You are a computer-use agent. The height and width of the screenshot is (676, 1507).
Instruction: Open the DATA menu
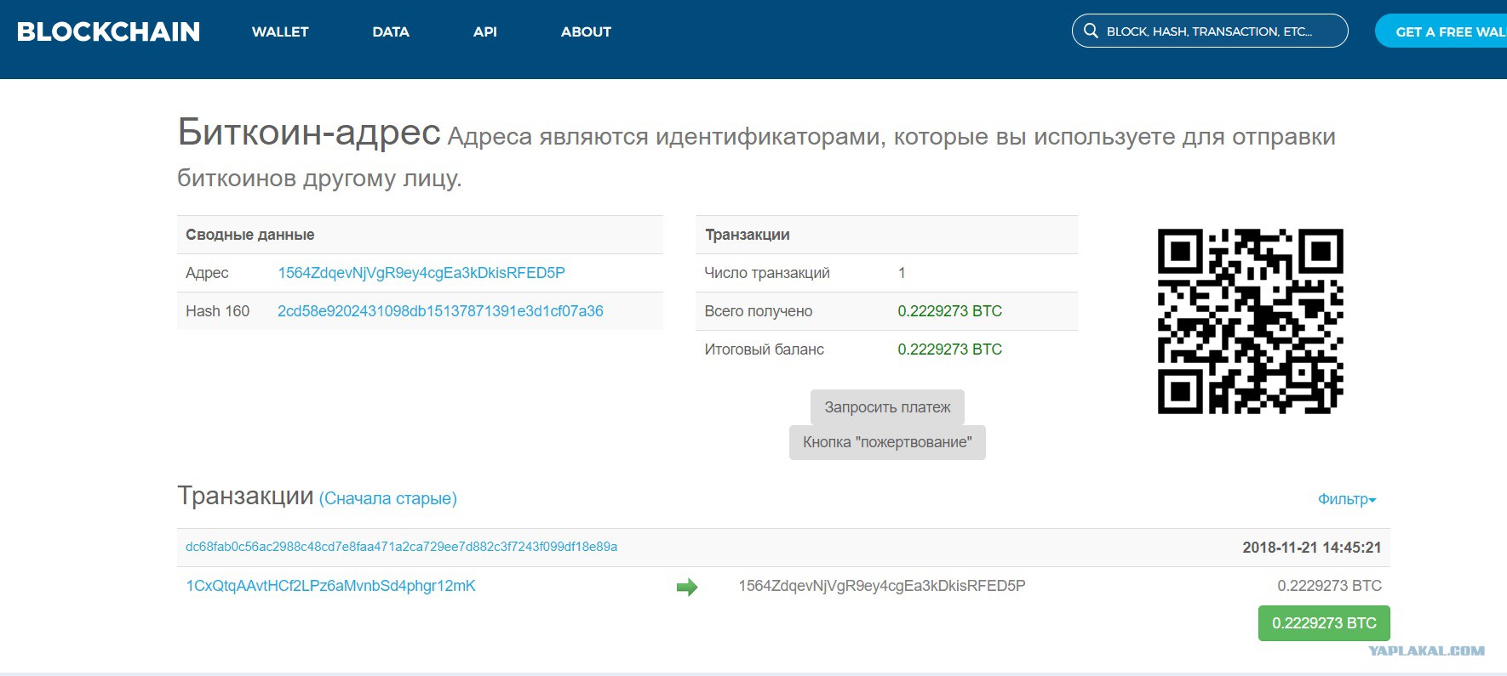click(391, 31)
